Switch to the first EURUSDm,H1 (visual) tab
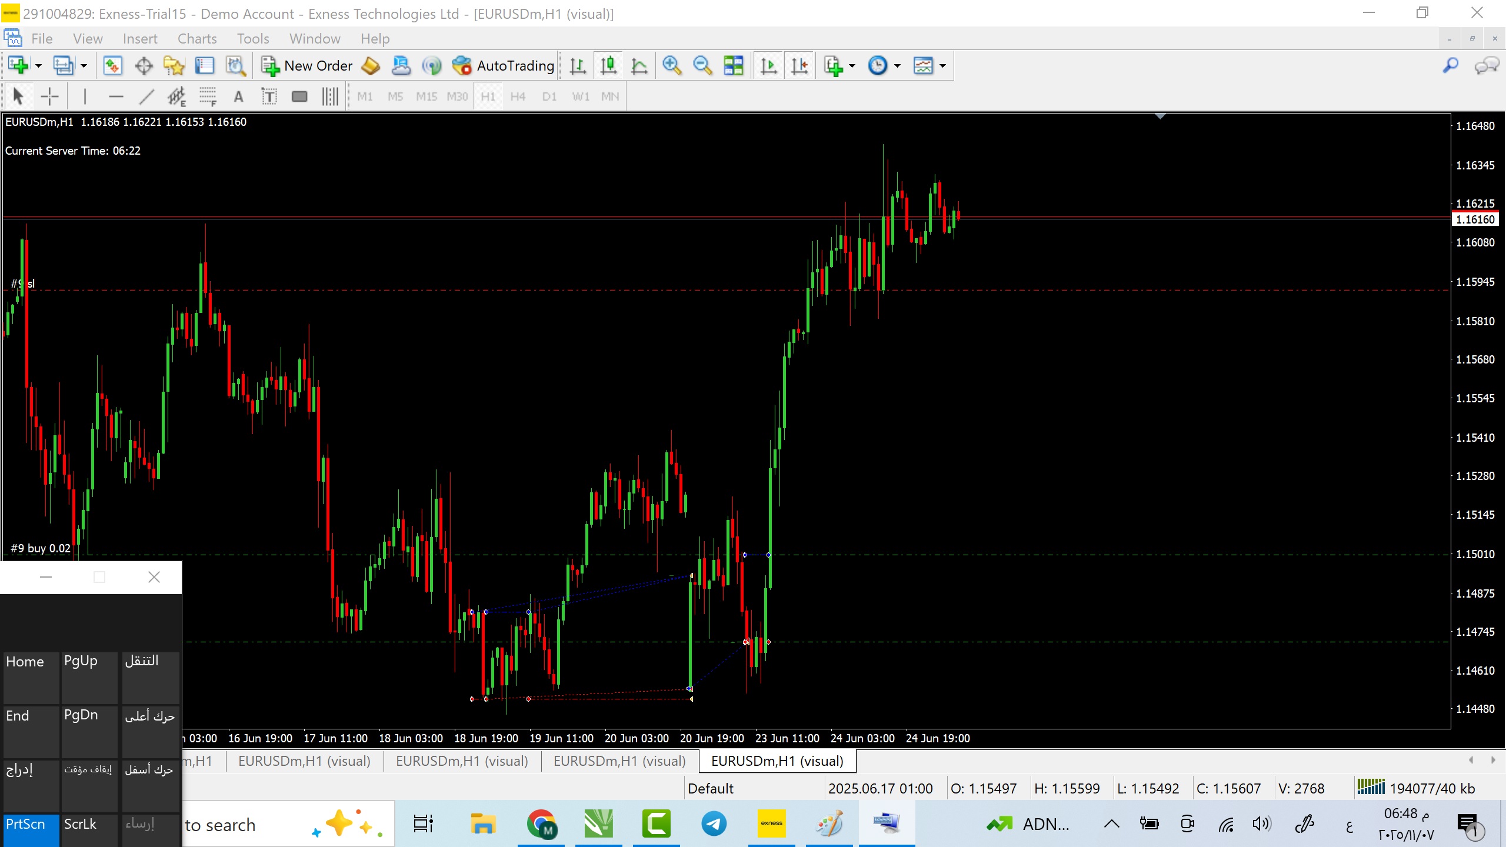The width and height of the screenshot is (1506, 847). 304,761
